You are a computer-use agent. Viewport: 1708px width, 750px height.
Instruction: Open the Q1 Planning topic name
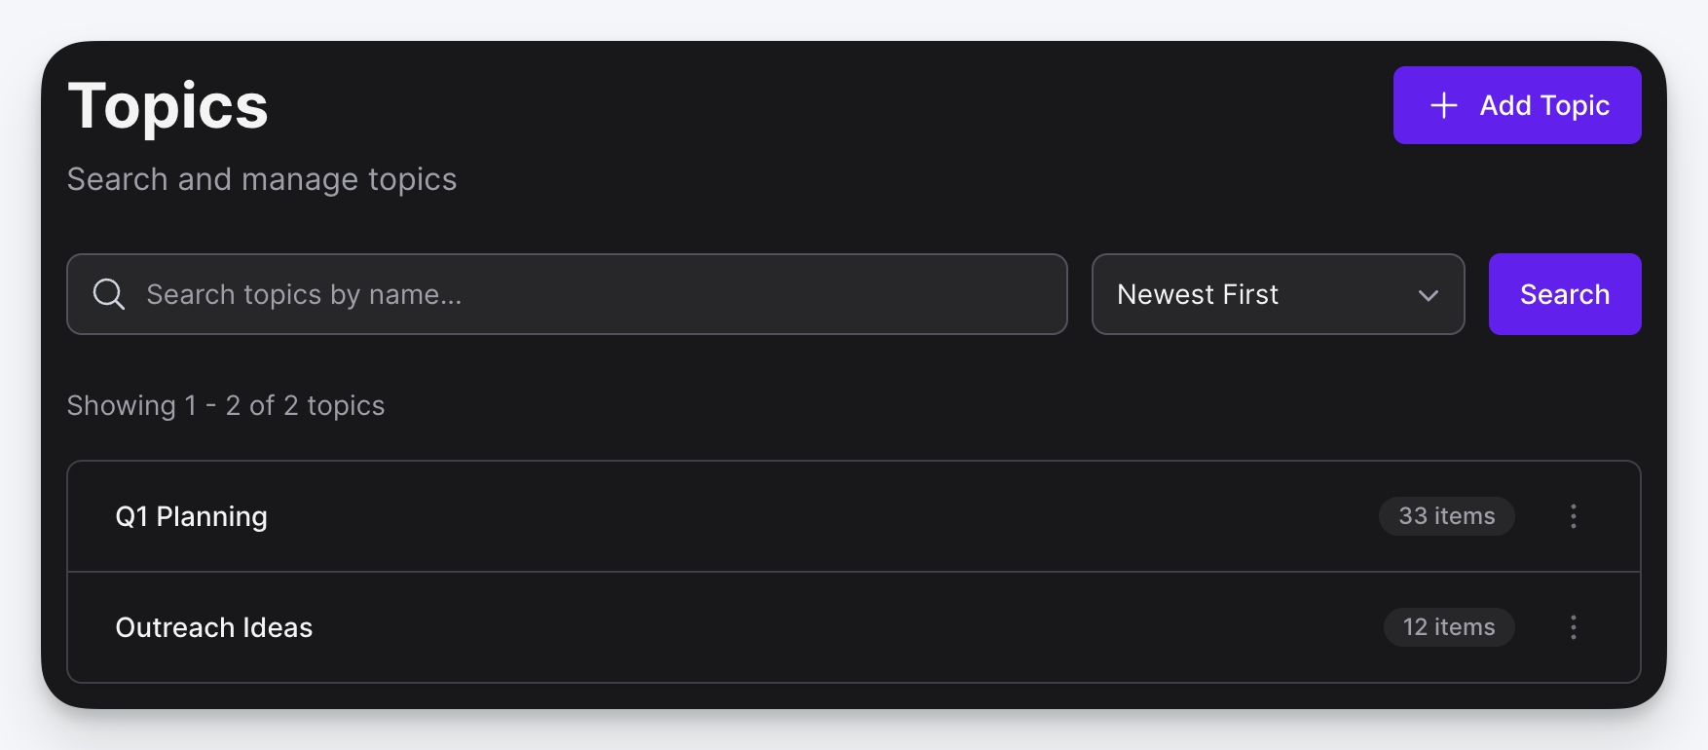(x=192, y=516)
